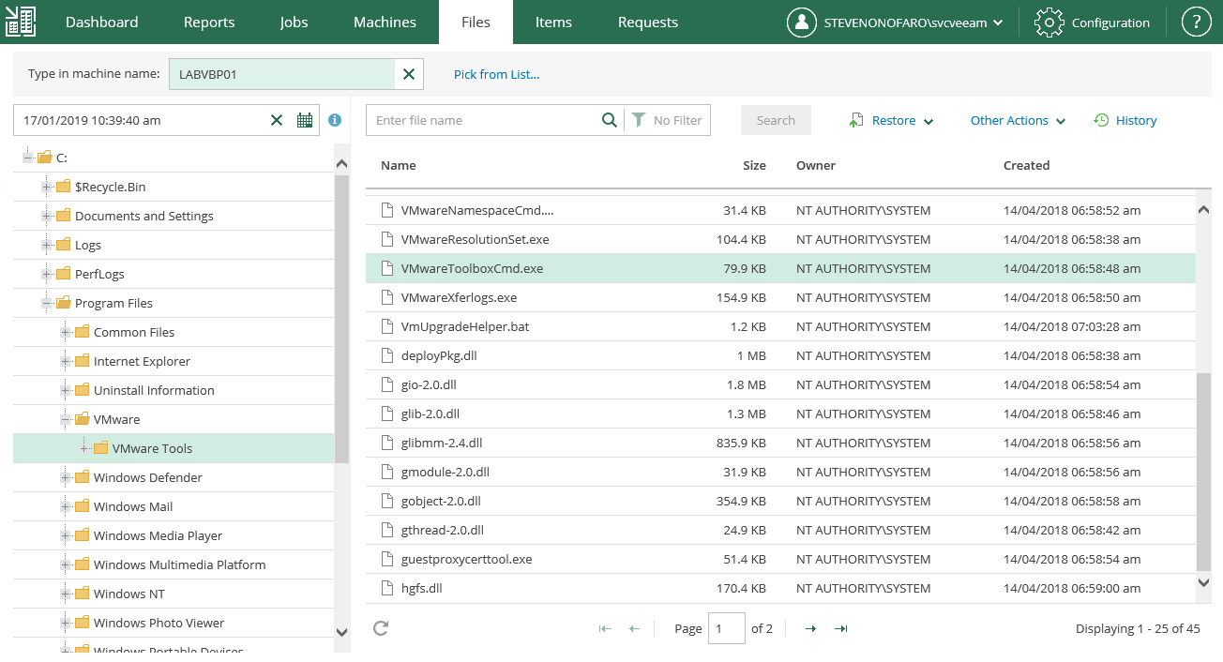This screenshot has height=662, width=1223.
Task: Open the History view
Action: tap(1125, 120)
